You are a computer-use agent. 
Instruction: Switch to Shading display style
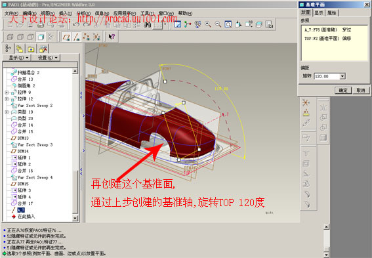(41, 37)
